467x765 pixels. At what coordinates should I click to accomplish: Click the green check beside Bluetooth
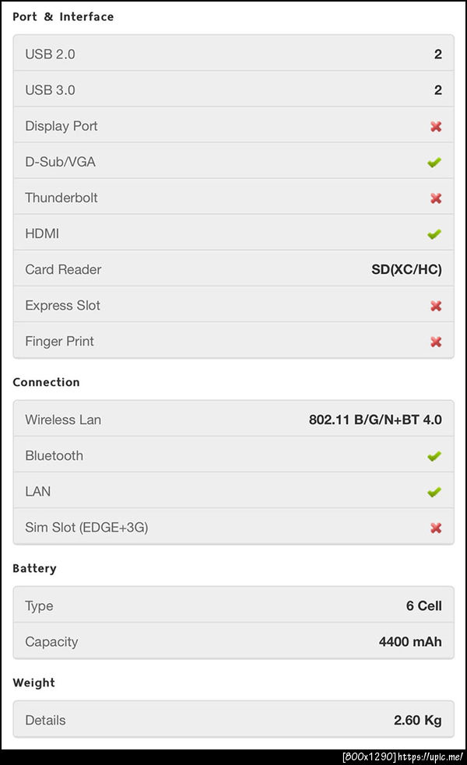(434, 456)
